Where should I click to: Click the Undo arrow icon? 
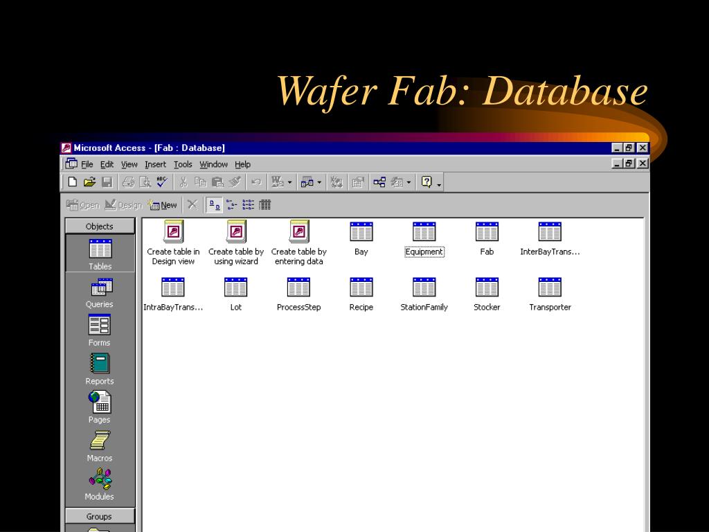coord(256,182)
